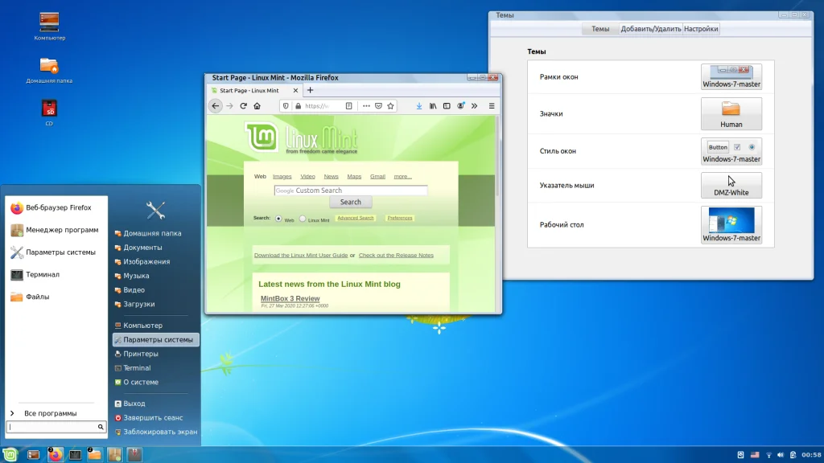Viewport: 824px width, 463px height.
Task: Reload the page in Firefox
Action: 243,106
